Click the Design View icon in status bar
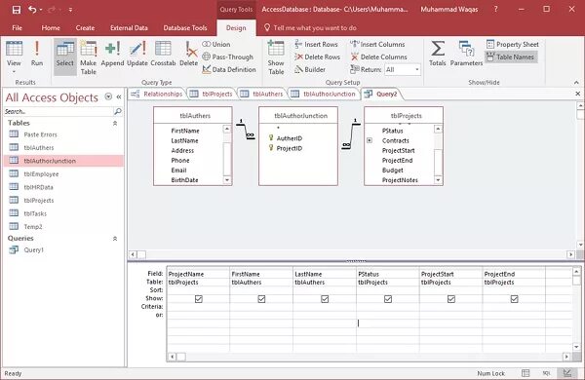This screenshot has height=380, width=585. [567, 373]
